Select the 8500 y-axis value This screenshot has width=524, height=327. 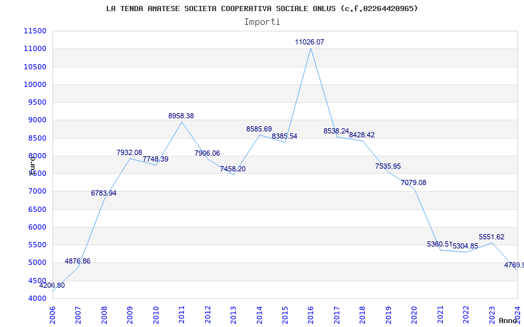click(37, 138)
